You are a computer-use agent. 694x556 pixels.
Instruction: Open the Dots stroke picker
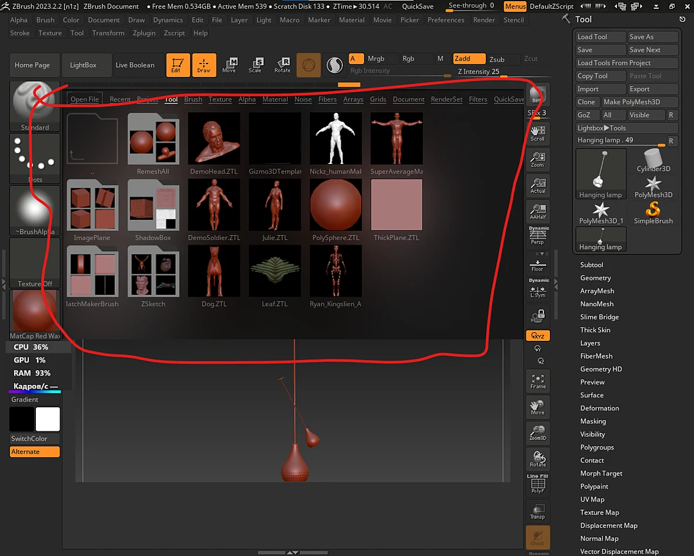click(35, 158)
